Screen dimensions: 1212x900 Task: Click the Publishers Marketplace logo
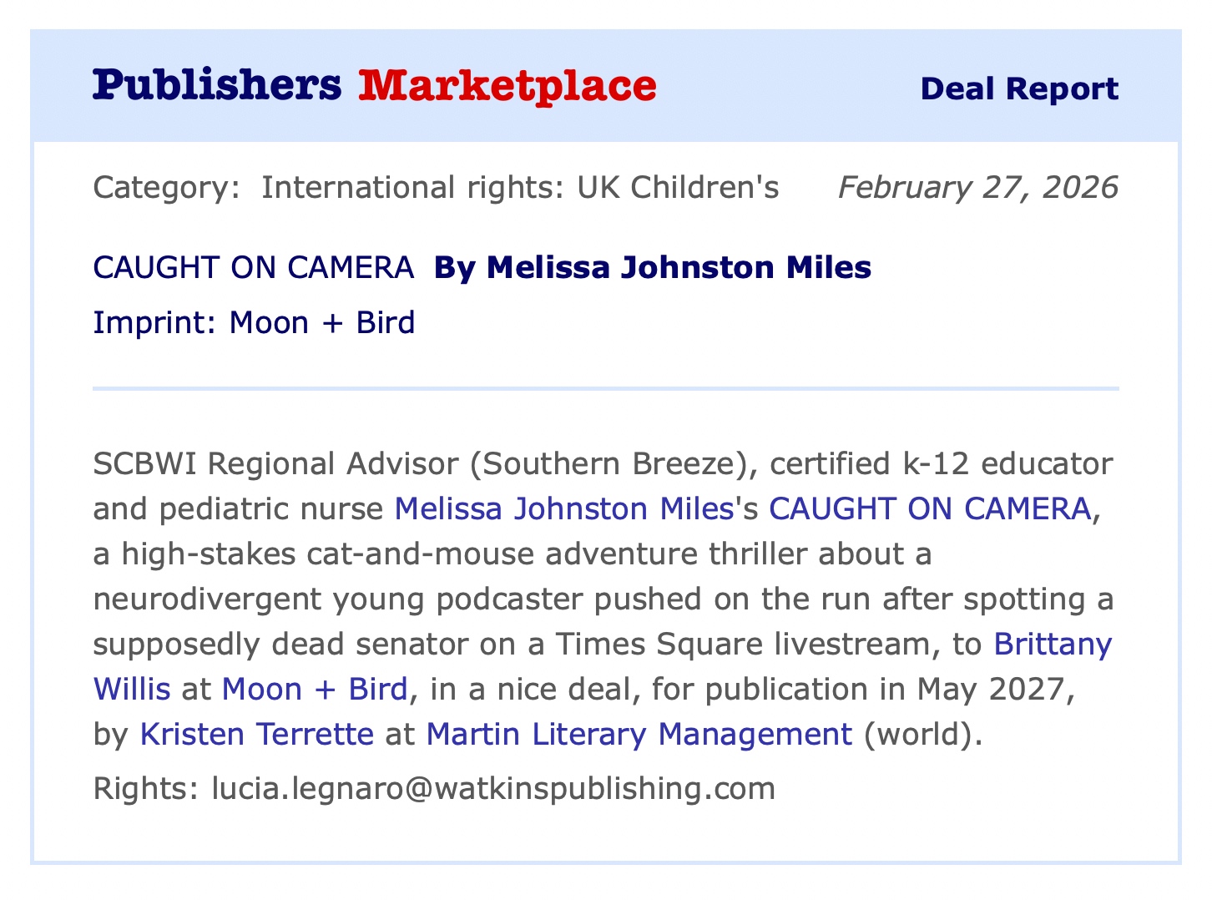[x=374, y=86]
